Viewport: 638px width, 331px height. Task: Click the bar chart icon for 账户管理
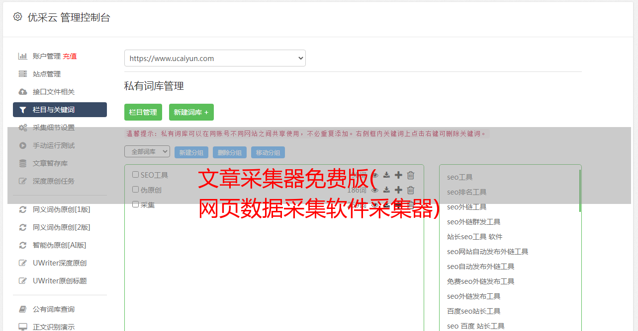tap(23, 56)
